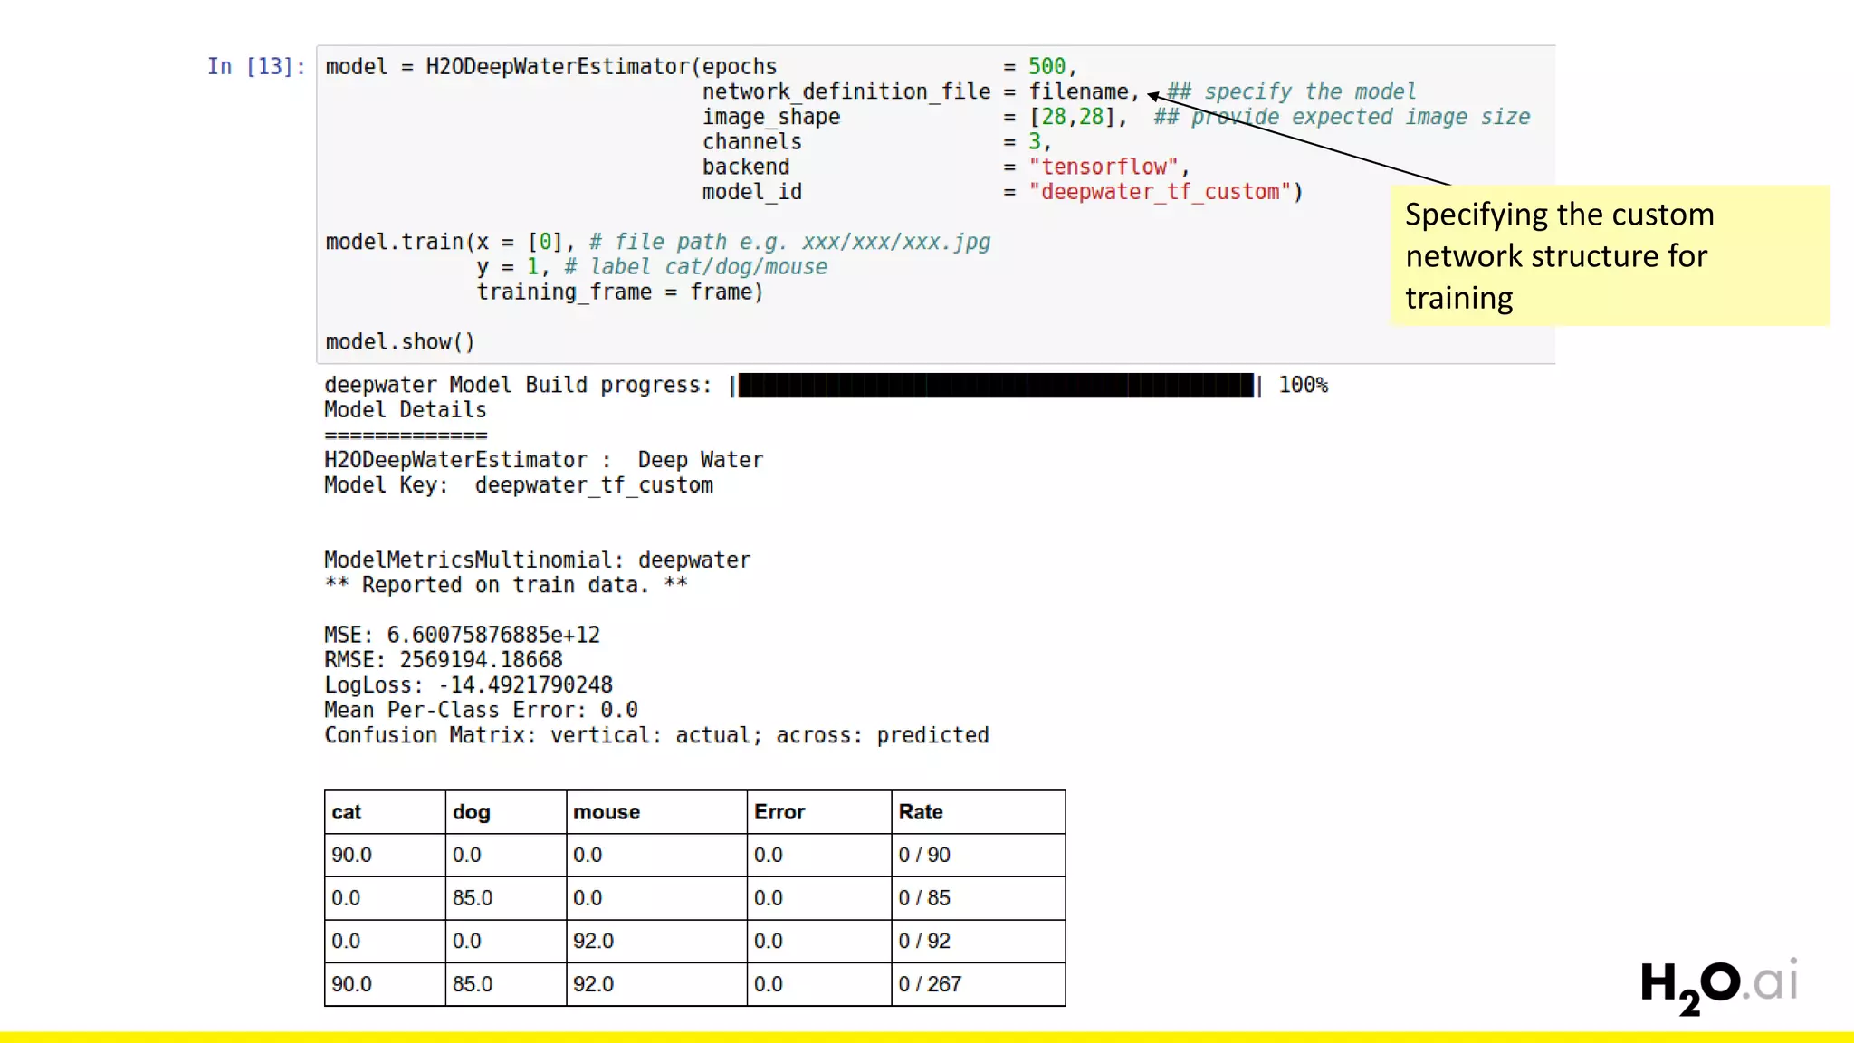Click the "deepwater_tf_custom" model_id string
This screenshot has height=1043, width=1854.
pyautogui.click(x=1159, y=192)
